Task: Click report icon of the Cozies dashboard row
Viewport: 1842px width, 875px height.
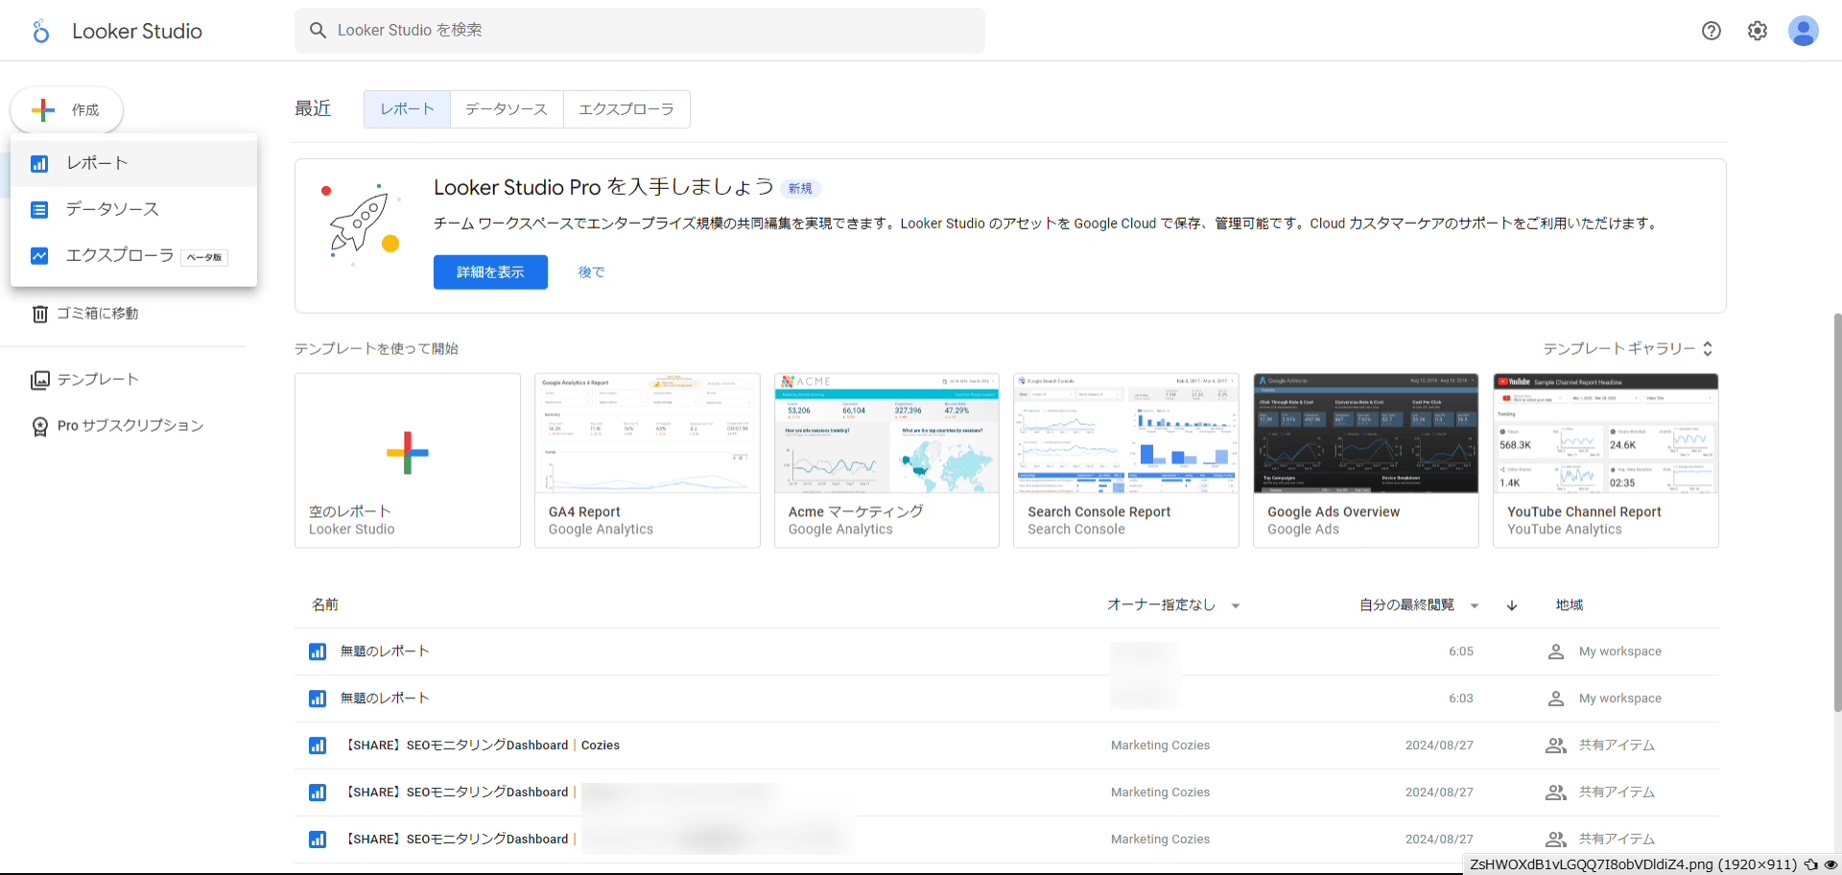Action: pyautogui.click(x=318, y=745)
